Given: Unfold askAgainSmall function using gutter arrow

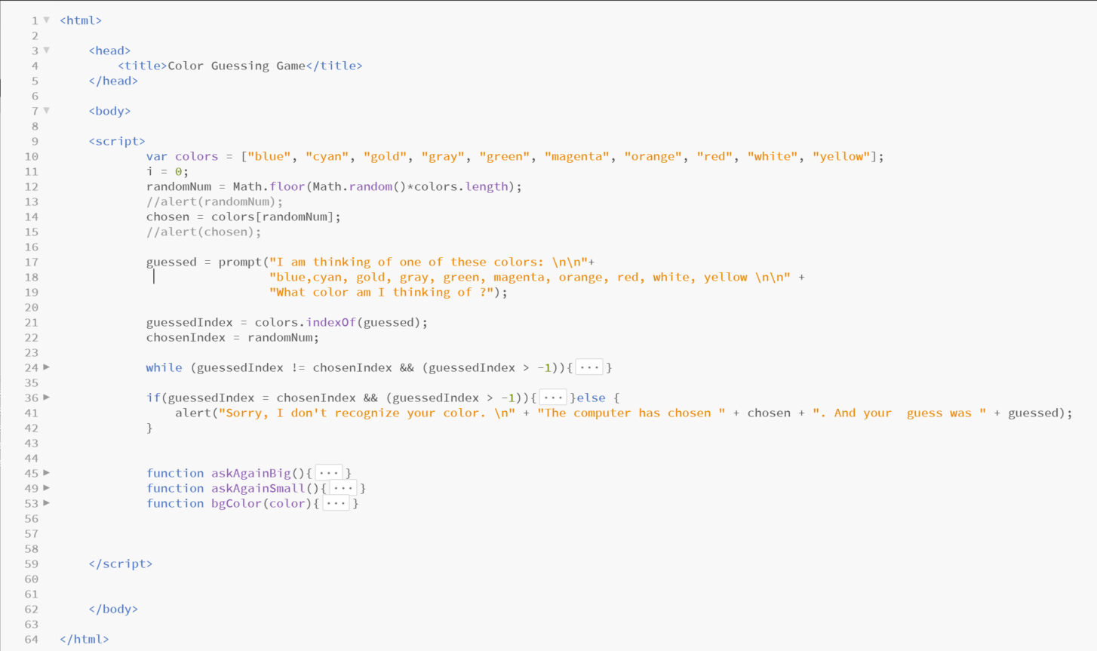Looking at the screenshot, I should (47, 488).
